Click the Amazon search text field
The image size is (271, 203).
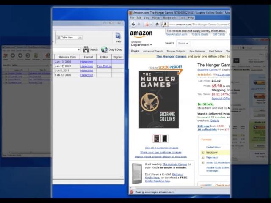click(210, 43)
